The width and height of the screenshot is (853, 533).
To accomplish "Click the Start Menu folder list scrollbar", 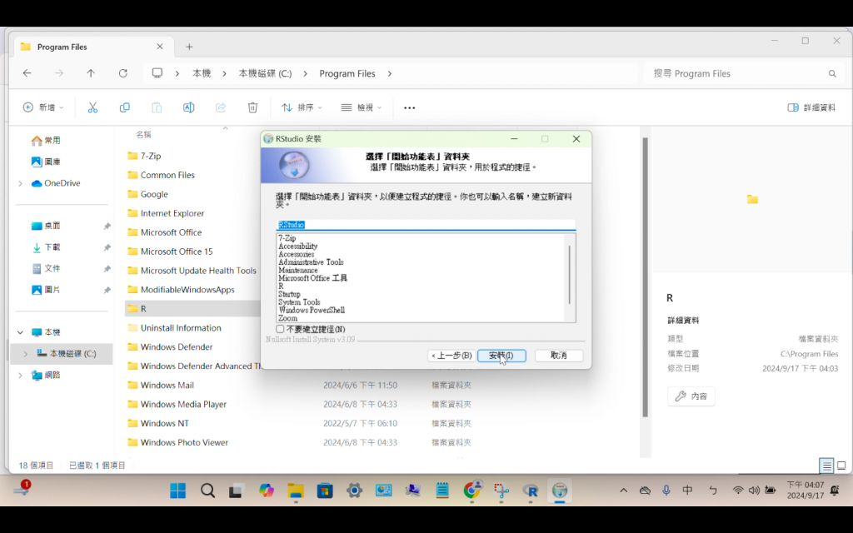I will tap(570, 275).
